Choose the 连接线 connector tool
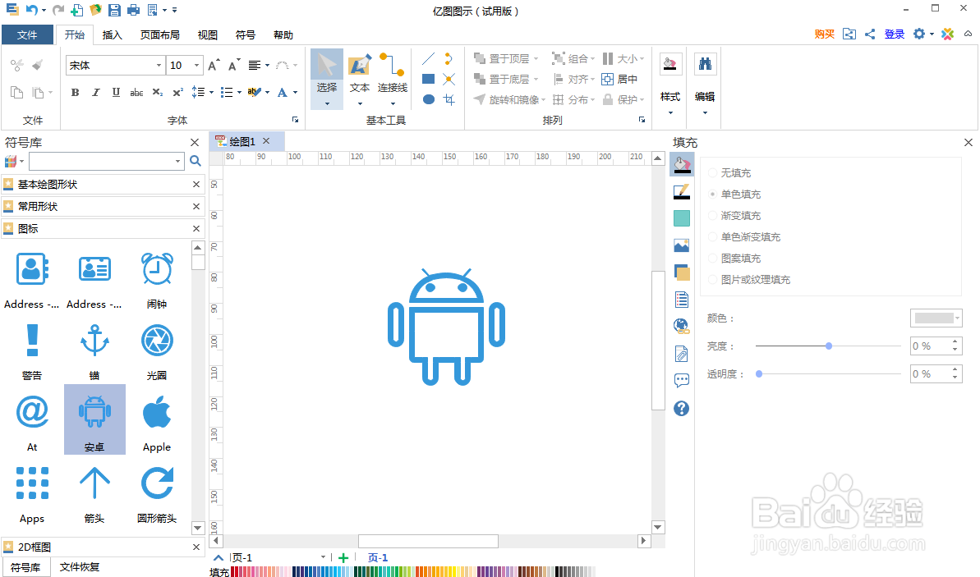 pos(393,79)
